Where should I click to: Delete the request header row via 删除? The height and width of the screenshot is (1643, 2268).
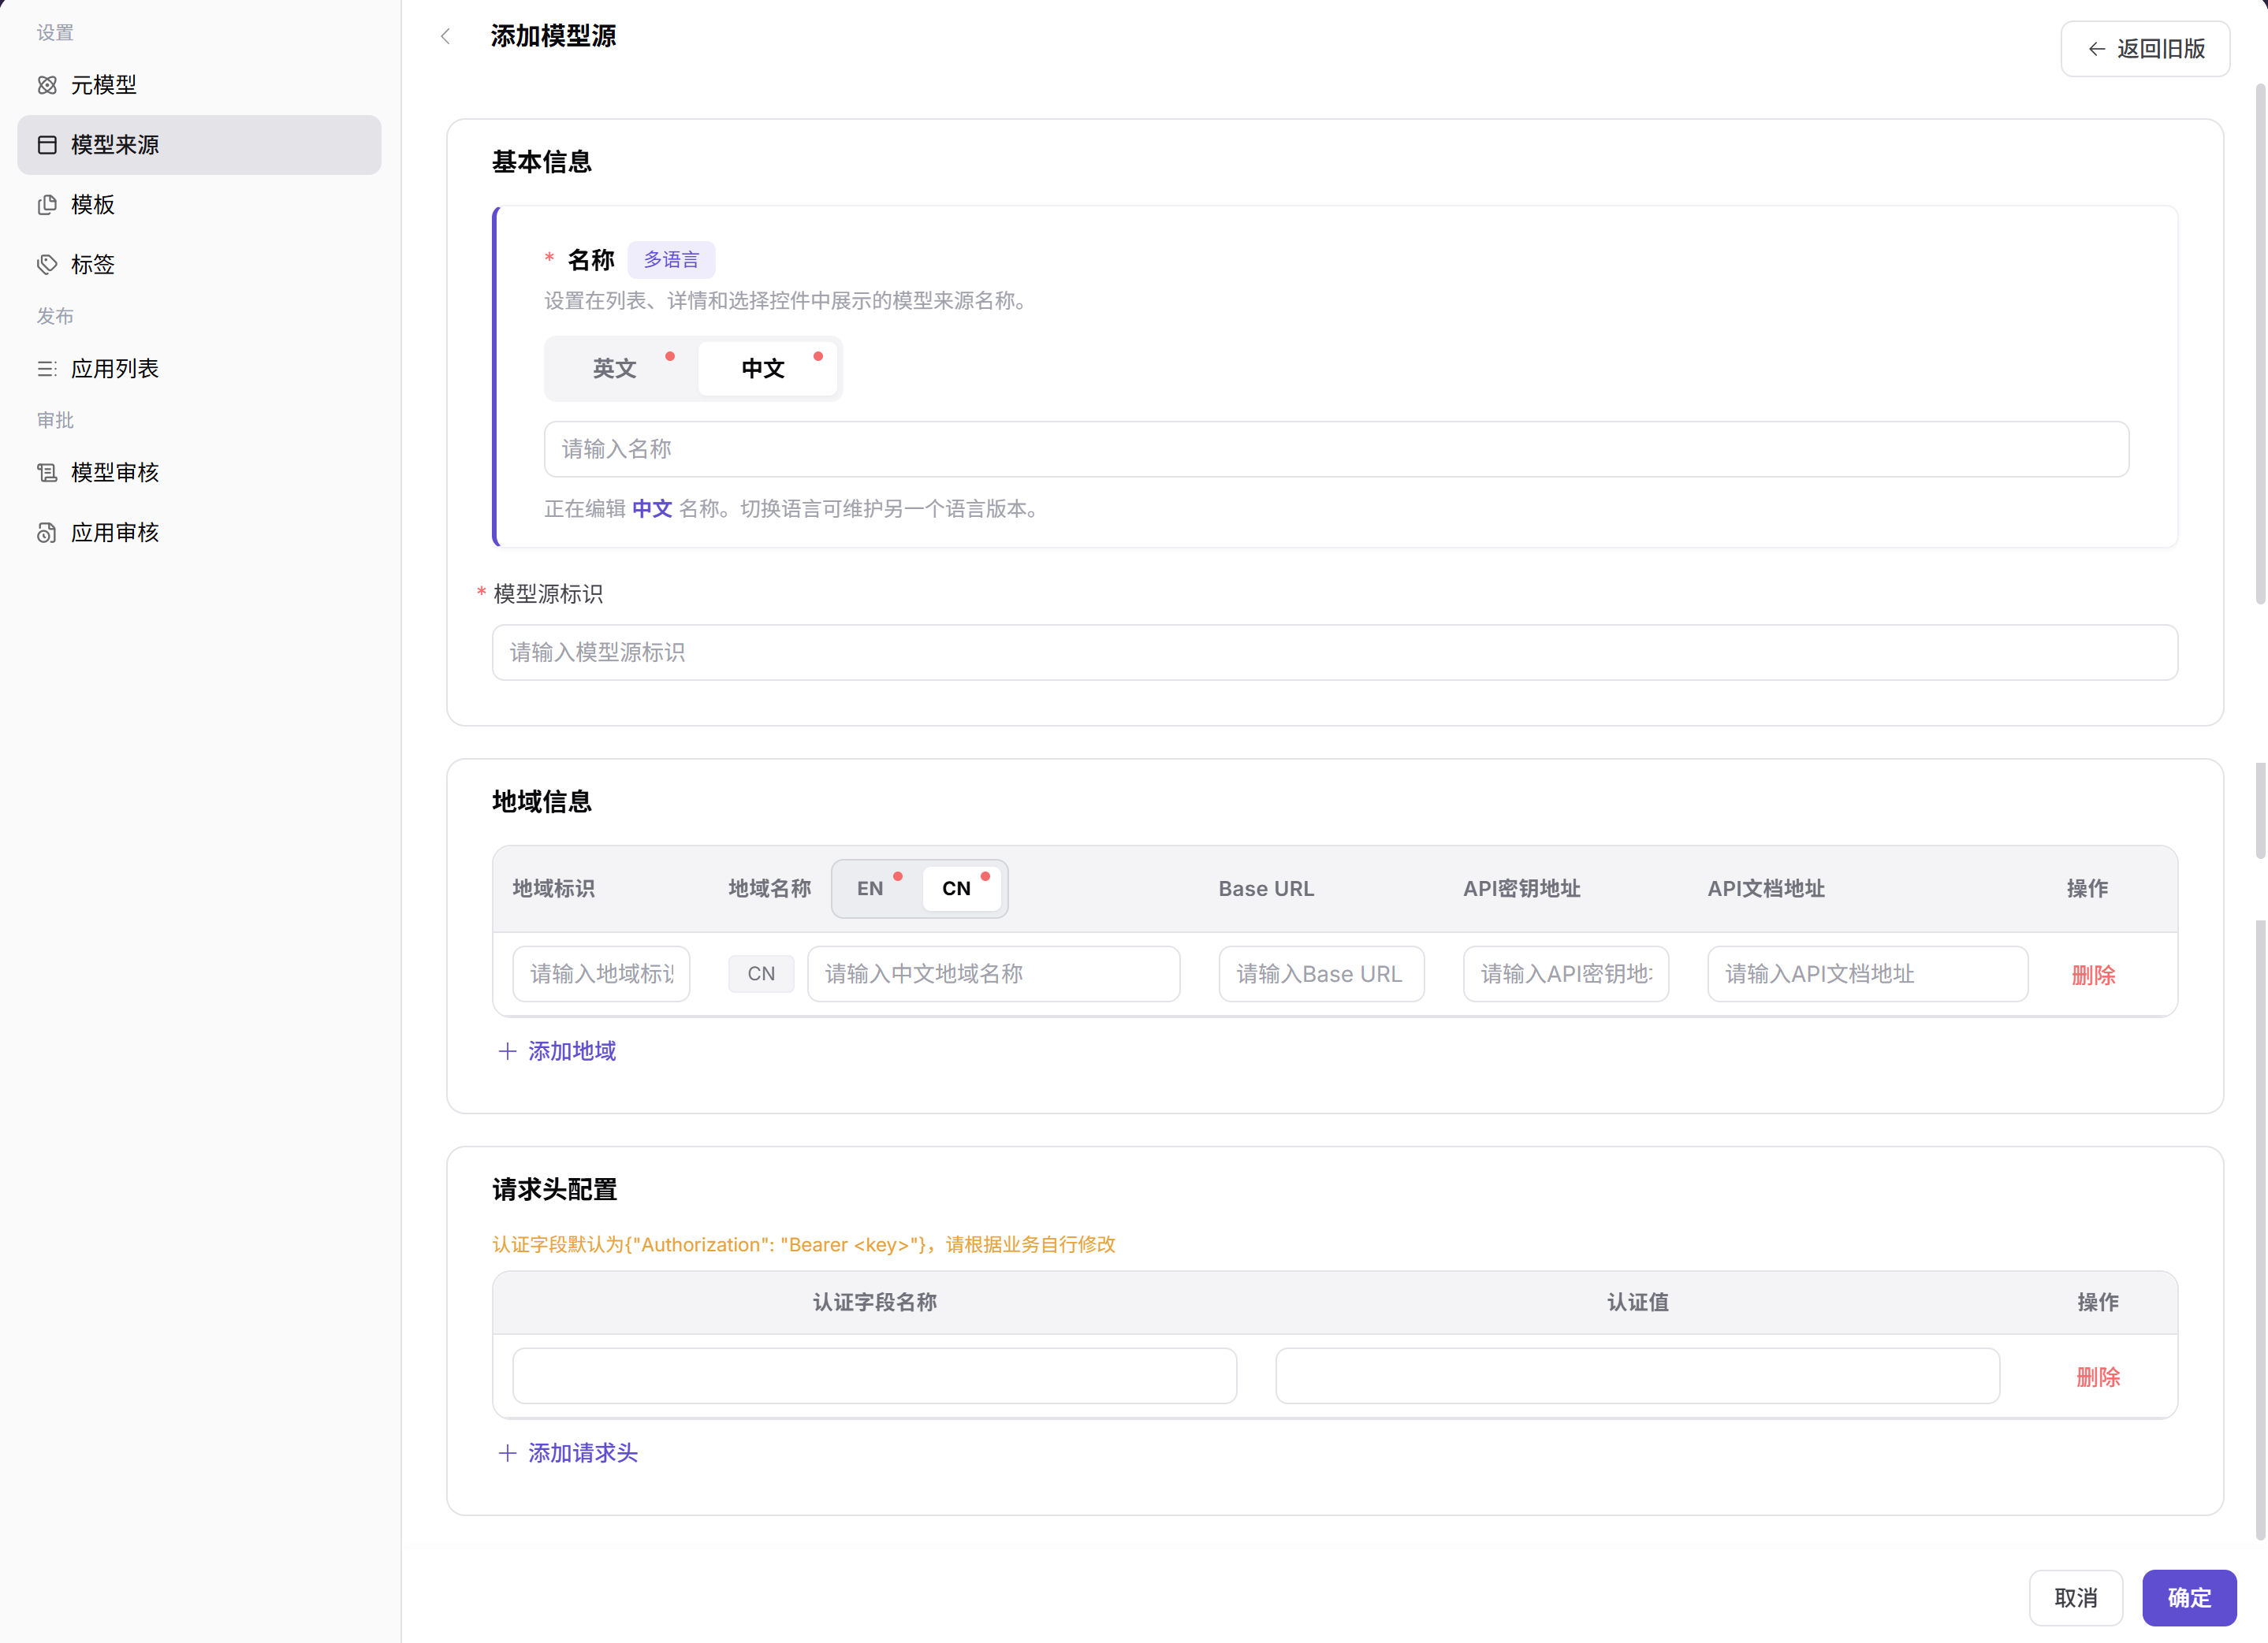point(2098,1377)
